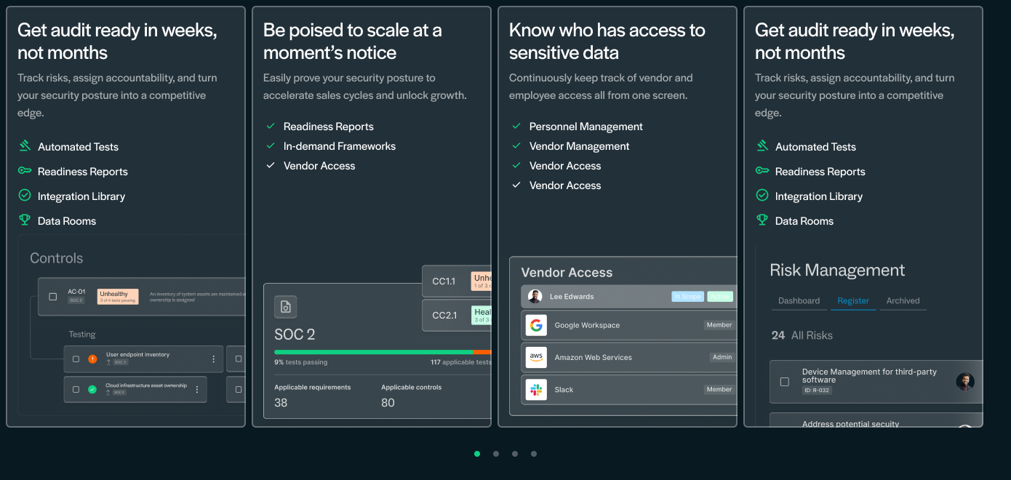Click the upload arrow under Cloud infrastructure asset ownership
The image size is (1011, 480).
(x=108, y=392)
